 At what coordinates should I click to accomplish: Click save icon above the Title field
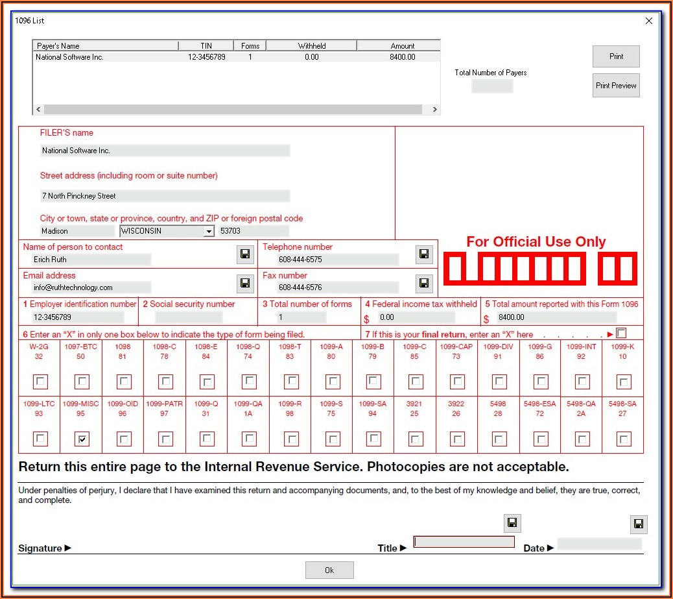pos(512,523)
